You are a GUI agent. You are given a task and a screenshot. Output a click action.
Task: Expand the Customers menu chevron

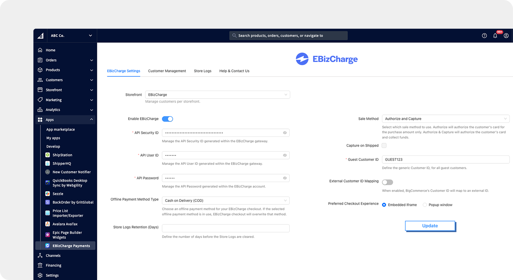[91, 80]
